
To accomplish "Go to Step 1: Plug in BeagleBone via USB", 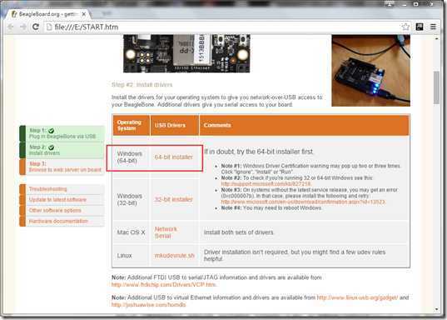I will [62, 133].
